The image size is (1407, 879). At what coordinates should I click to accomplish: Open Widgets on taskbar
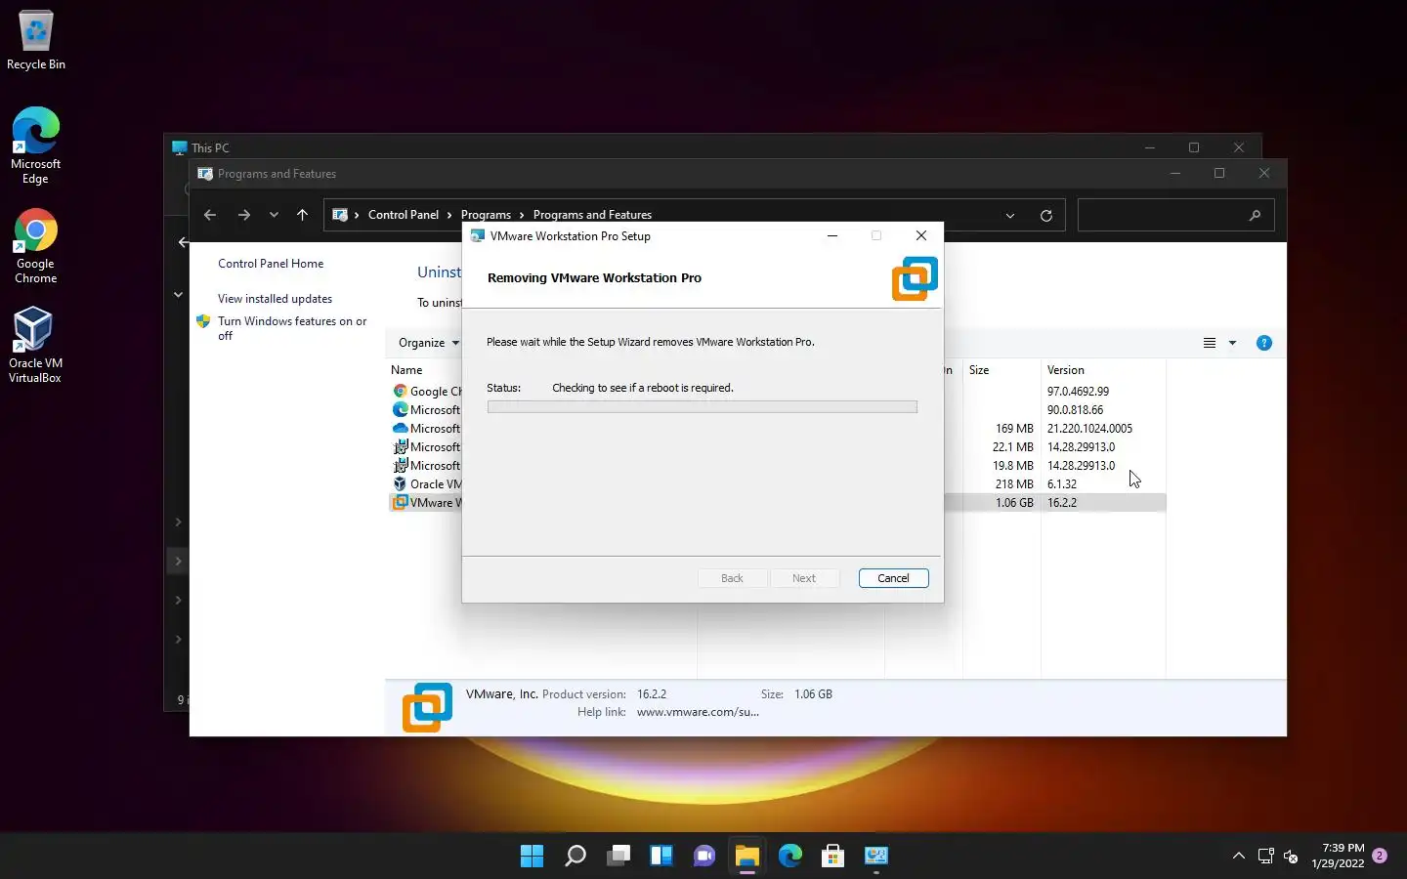click(661, 856)
